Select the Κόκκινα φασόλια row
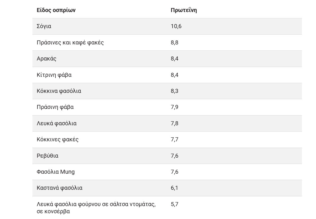Viewport: 316px width, 219px height. point(59,91)
